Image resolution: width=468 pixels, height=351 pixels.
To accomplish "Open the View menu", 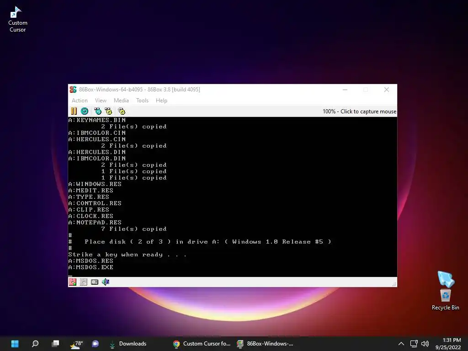I will (101, 101).
